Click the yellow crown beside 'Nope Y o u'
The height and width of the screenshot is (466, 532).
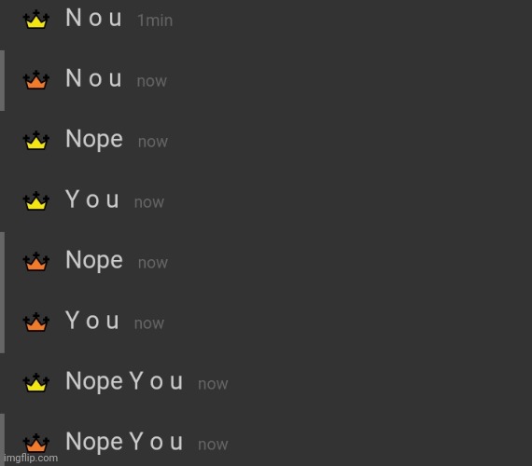[x=36, y=383]
